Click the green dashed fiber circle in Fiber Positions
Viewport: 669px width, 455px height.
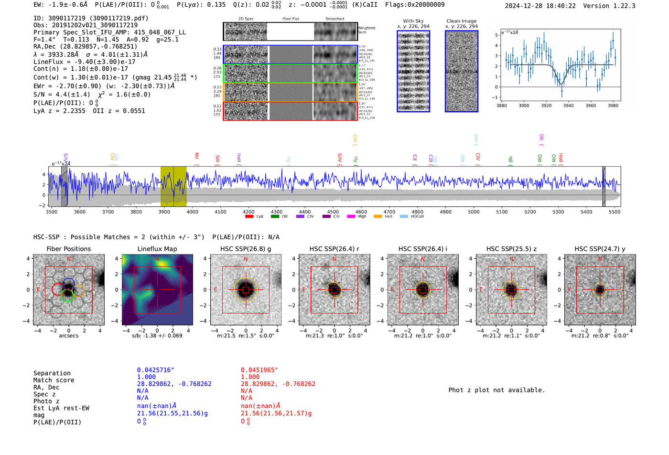point(67,296)
